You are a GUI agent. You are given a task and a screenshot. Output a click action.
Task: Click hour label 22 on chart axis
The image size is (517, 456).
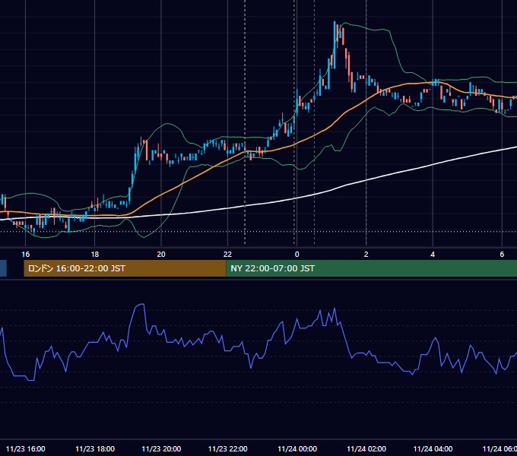click(x=227, y=255)
